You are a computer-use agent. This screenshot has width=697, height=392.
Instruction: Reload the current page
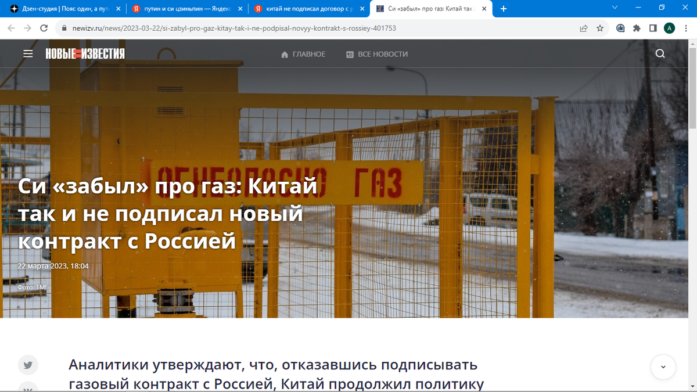tap(44, 28)
